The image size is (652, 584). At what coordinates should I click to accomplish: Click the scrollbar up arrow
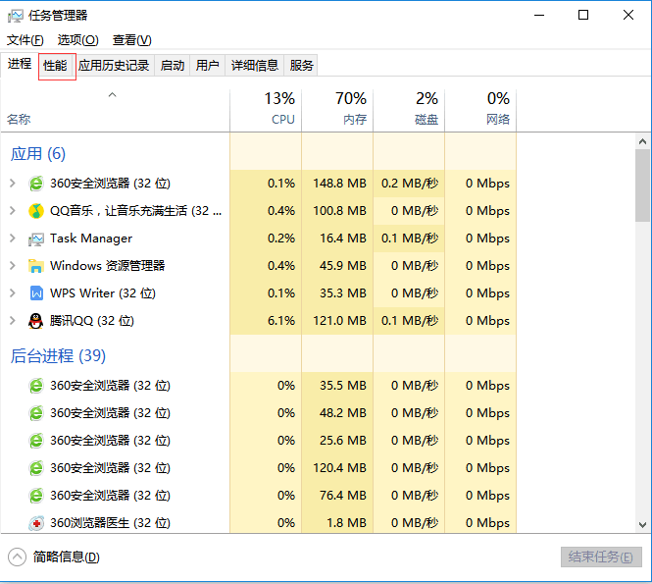point(642,141)
